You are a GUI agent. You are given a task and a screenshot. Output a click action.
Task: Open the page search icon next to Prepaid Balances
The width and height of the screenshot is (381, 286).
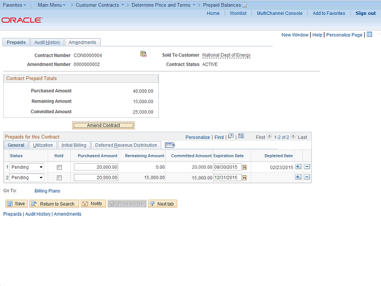[245, 5]
